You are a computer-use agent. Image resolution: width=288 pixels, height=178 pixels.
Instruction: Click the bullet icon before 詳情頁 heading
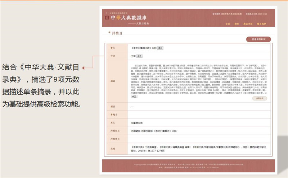[x=109, y=32]
